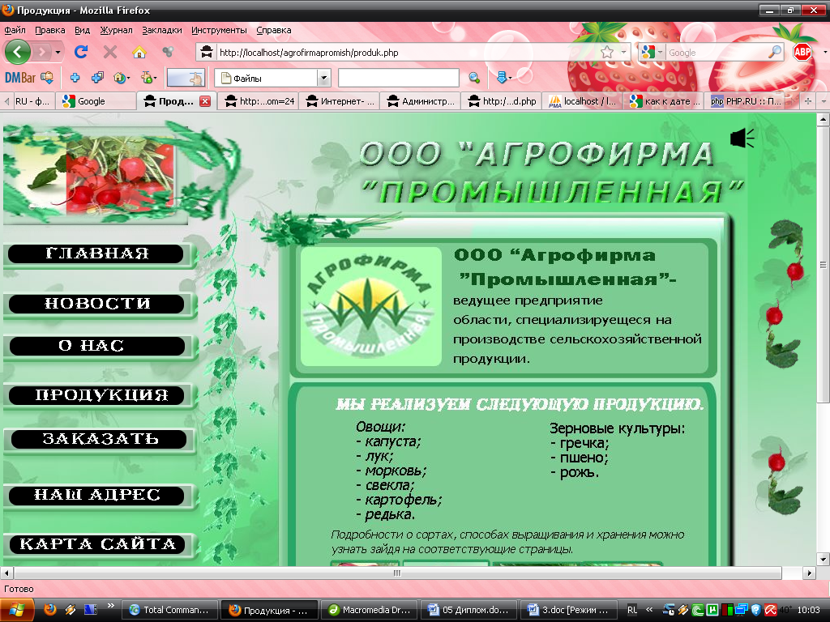This screenshot has height=622, width=830.
Task: Click the DMBar logo
Action: click(x=20, y=79)
